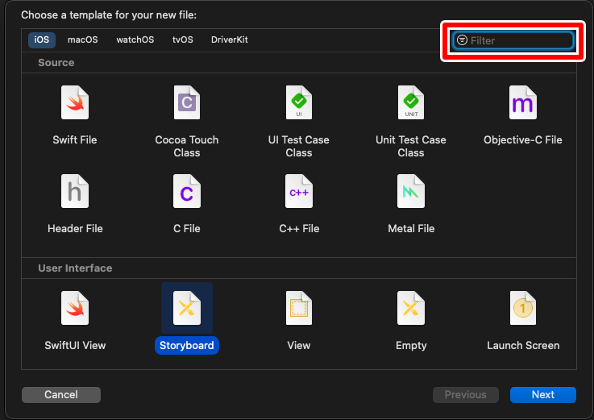Click the "C++ File" label text
This screenshot has height=420, width=594.
click(299, 229)
